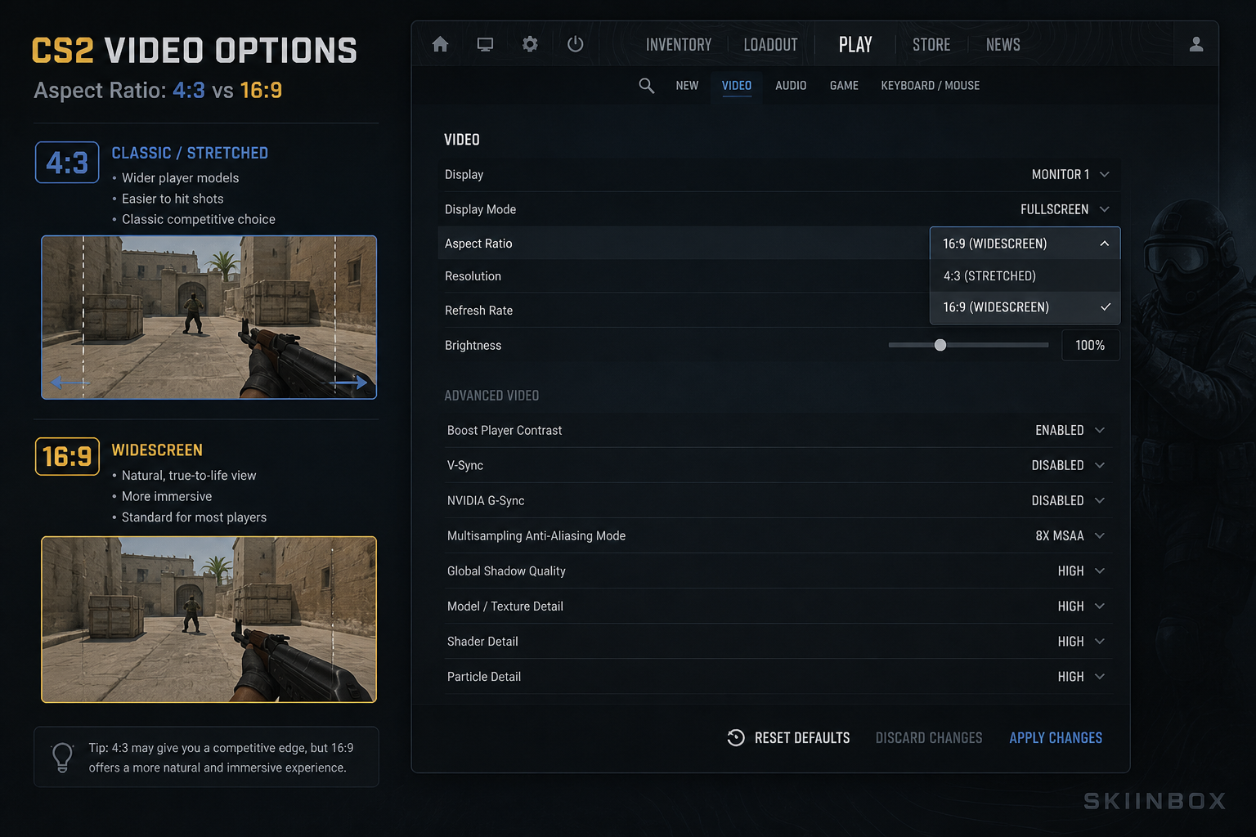Click 'More immersive' bullet text
The width and height of the screenshot is (1256, 837).
coord(167,496)
